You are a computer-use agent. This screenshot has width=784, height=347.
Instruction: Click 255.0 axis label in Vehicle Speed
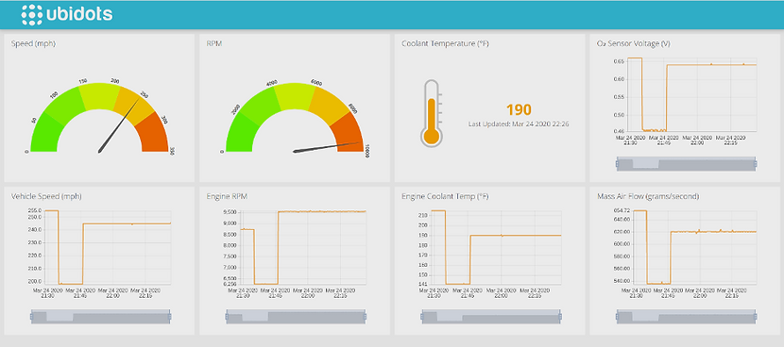click(35, 211)
